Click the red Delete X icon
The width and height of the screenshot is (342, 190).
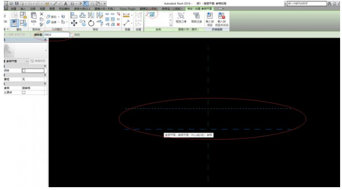click(x=118, y=23)
